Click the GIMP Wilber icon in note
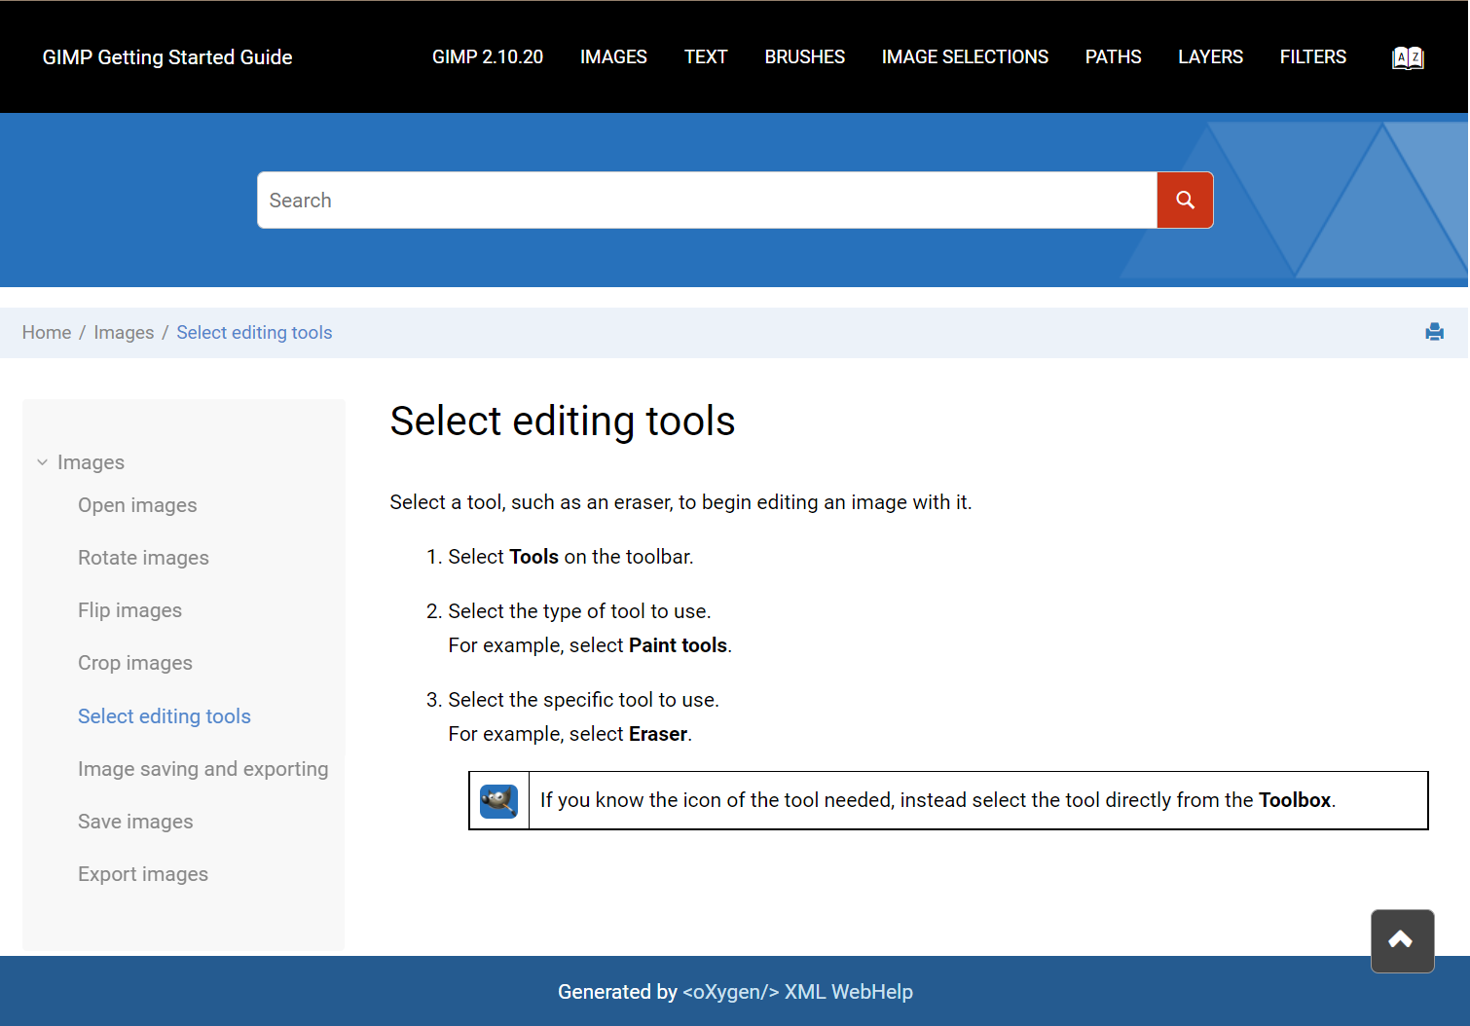 click(x=498, y=800)
